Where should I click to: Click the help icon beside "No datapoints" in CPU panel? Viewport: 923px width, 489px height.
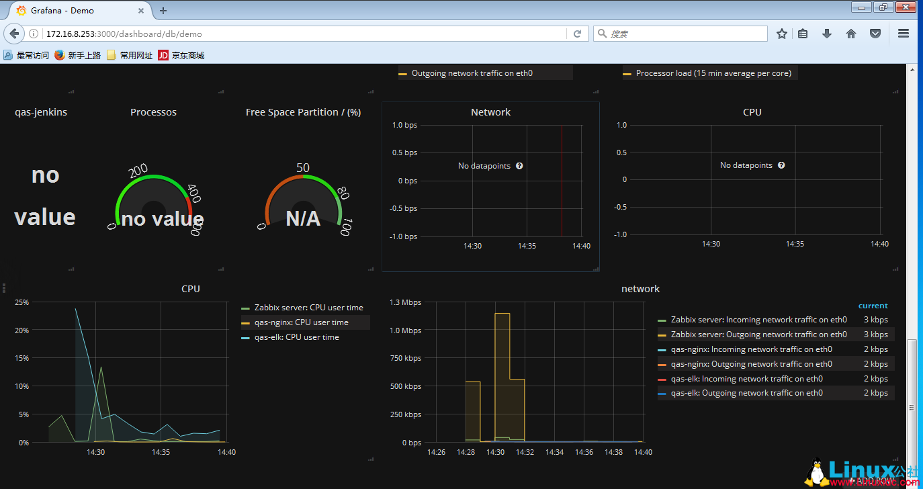click(x=781, y=165)
